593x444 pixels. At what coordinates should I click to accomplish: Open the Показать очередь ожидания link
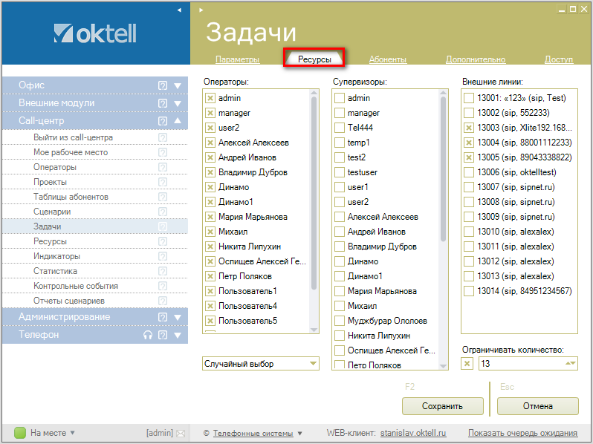coord(522,433)
